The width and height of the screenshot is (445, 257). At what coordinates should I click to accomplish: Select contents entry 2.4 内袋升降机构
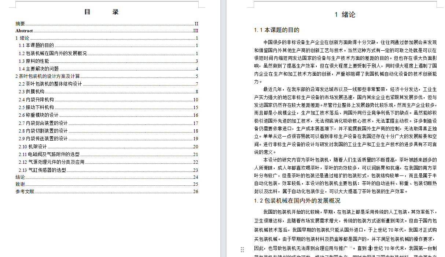point(109,99)
